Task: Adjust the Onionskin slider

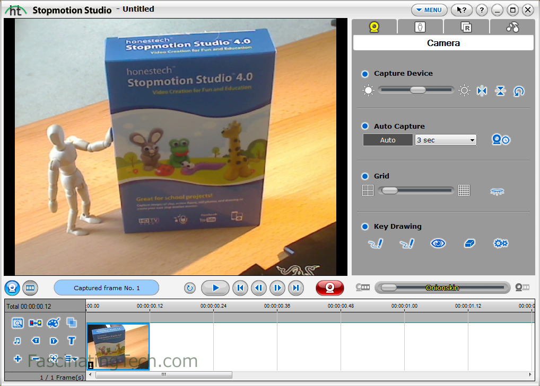Action: (442, 288)
